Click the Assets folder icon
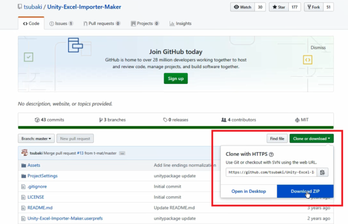This screenshot has width=348, height=224. [23, 165]
